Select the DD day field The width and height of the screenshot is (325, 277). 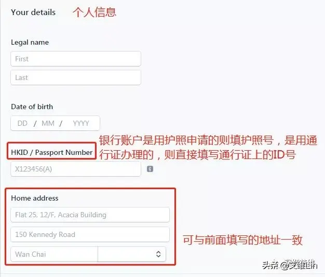pyautogui.click(x=22, y=123)
